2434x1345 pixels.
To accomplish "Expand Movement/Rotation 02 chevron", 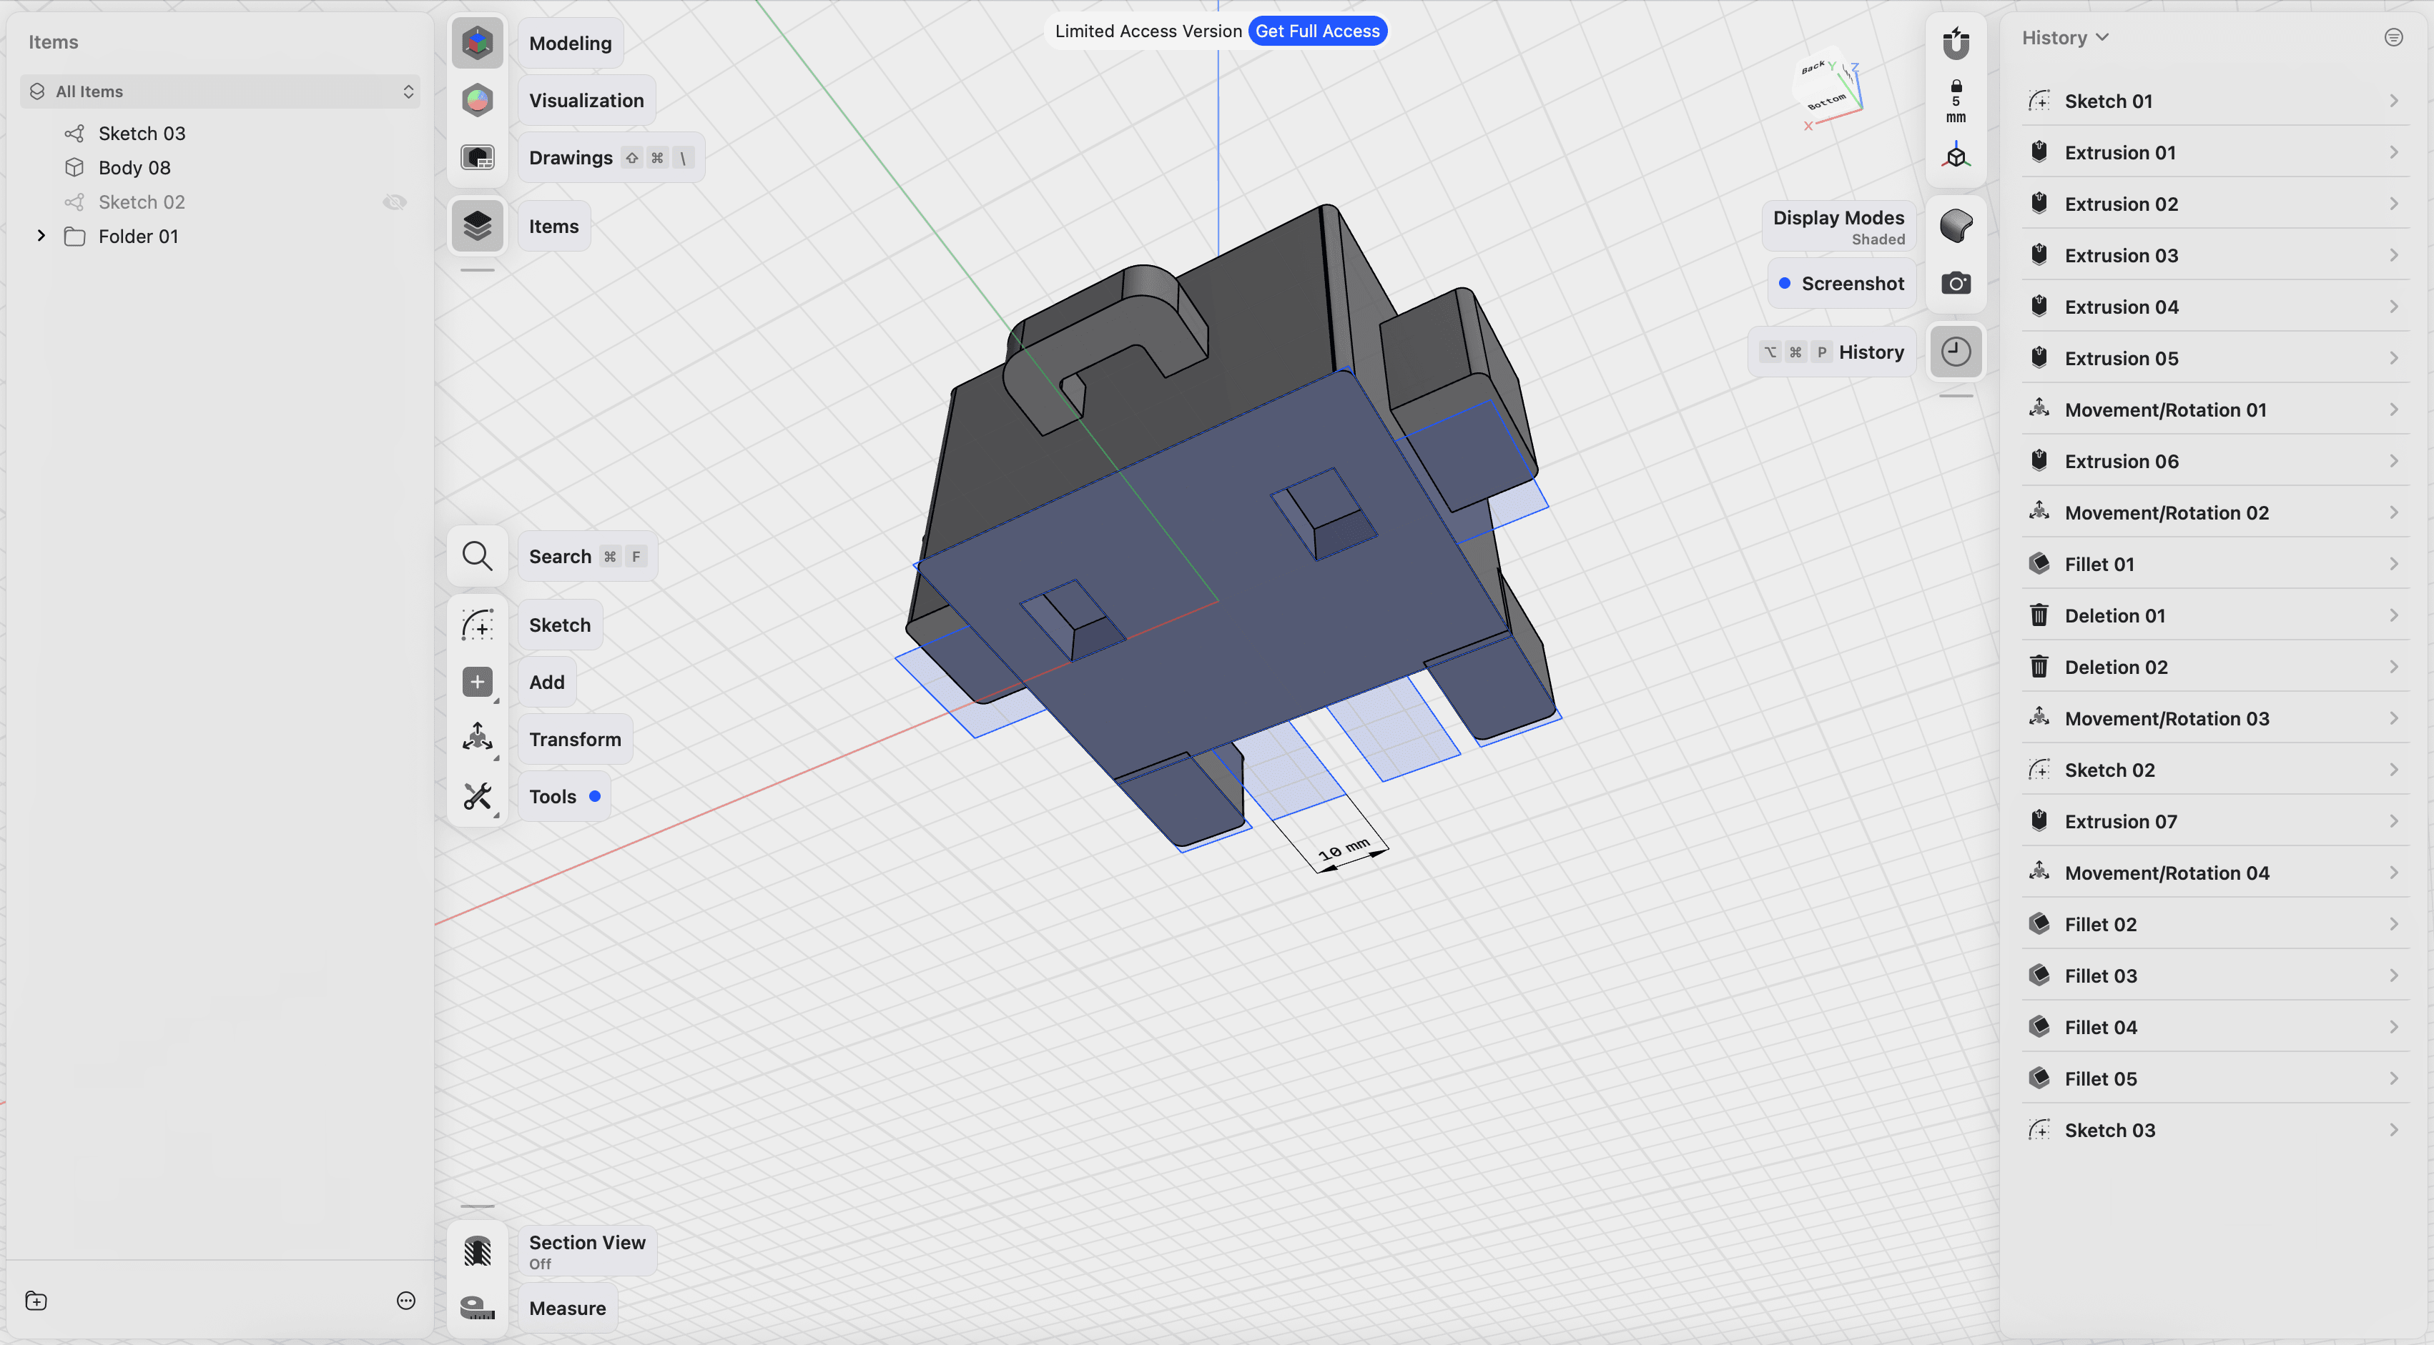I will pos(2393,512).
